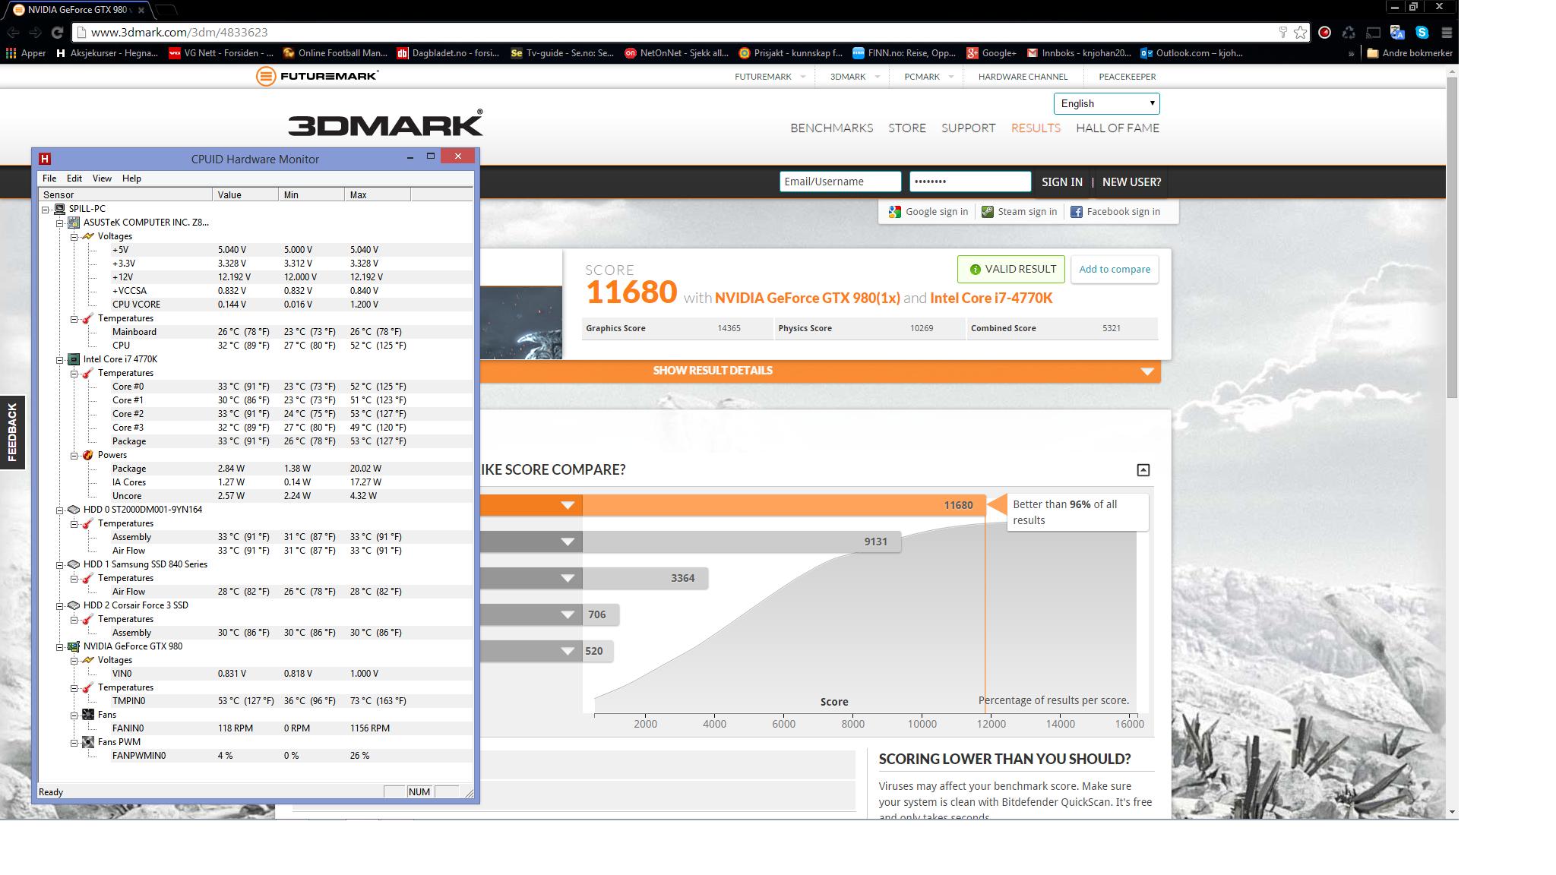Show more bookmarks chevron
Image resolution: width=1556 pixels, height=875 pixels.
[1352, 53]
